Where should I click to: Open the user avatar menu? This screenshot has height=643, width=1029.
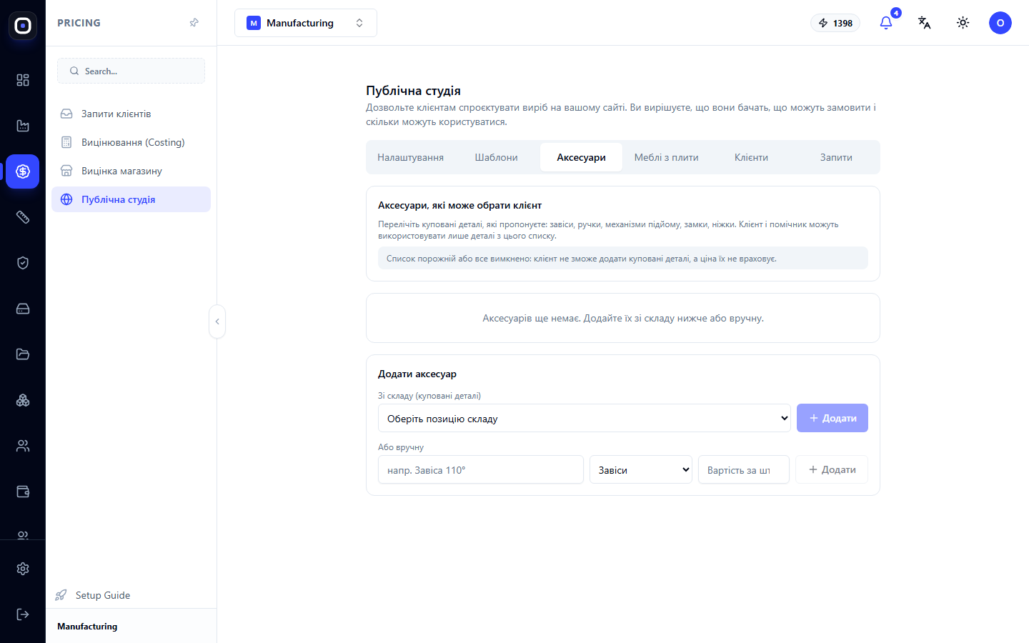(1000, 23)
